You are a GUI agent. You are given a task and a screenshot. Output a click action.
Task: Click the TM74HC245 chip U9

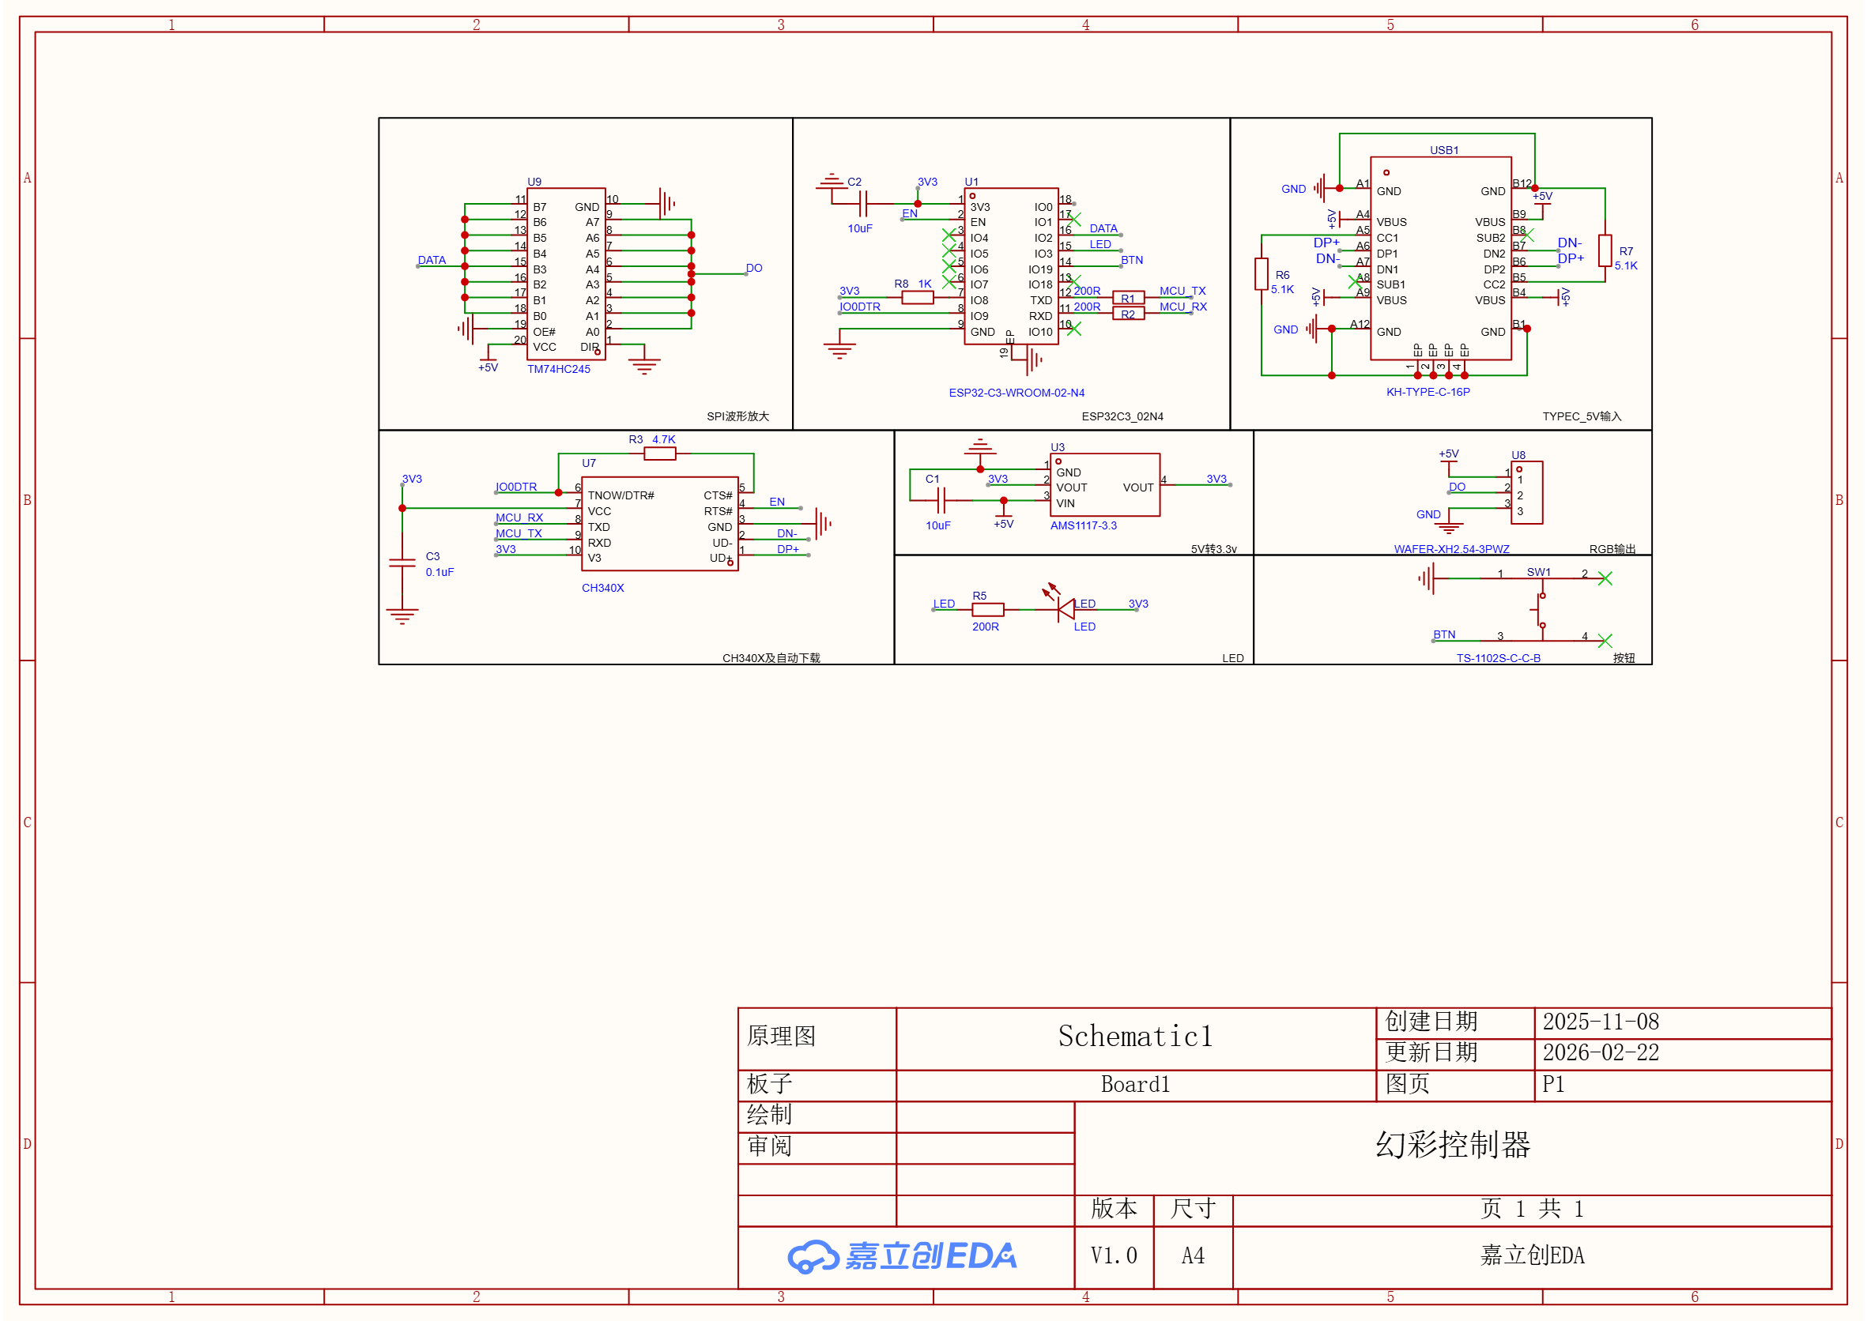(566, 273)
